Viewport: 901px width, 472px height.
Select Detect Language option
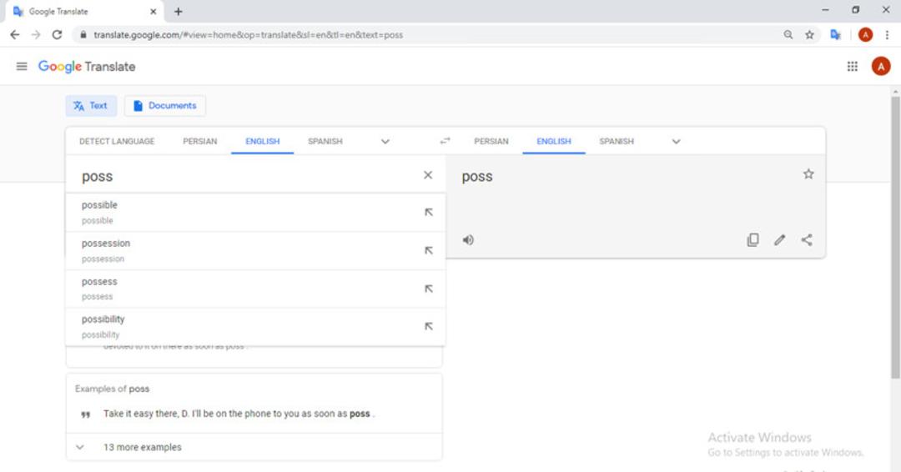pyautogui.click(x=117, y=141)
